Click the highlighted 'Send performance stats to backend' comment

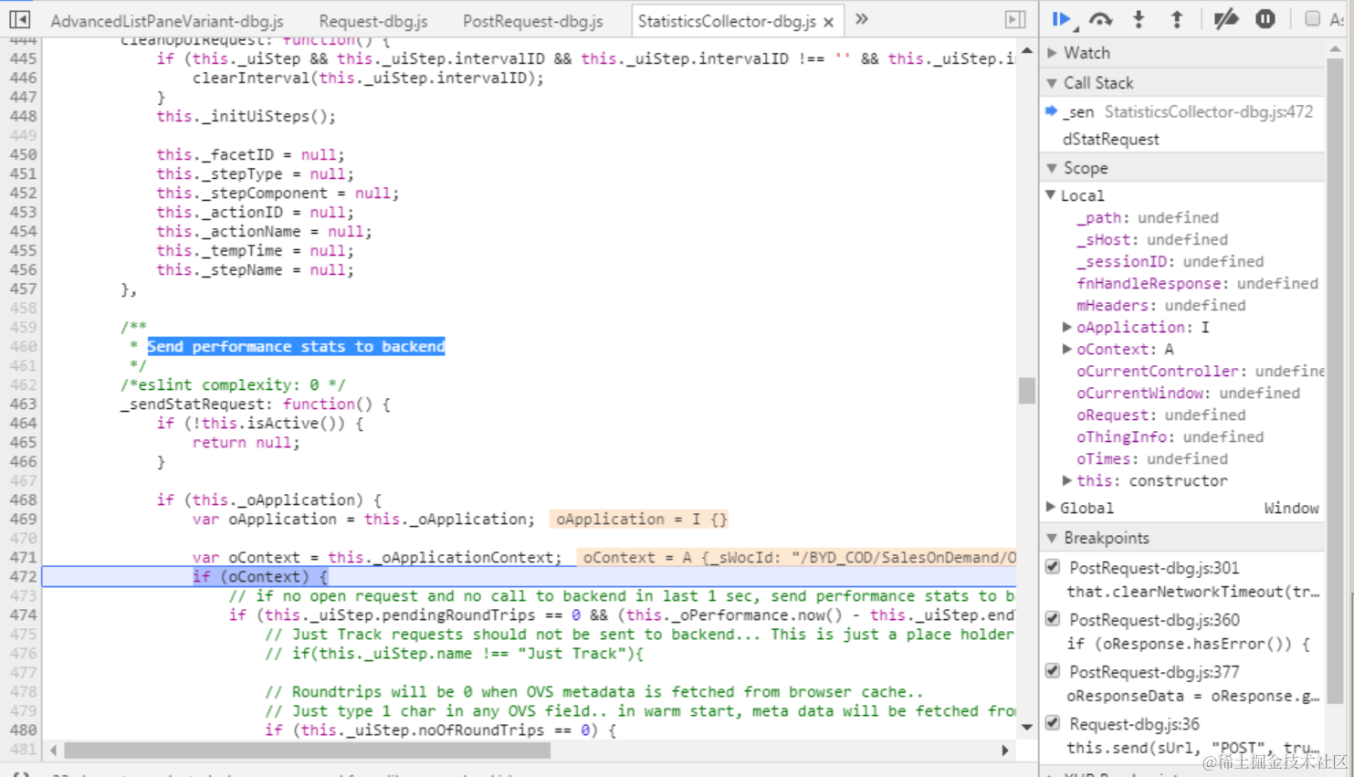[x=296, y=347]
